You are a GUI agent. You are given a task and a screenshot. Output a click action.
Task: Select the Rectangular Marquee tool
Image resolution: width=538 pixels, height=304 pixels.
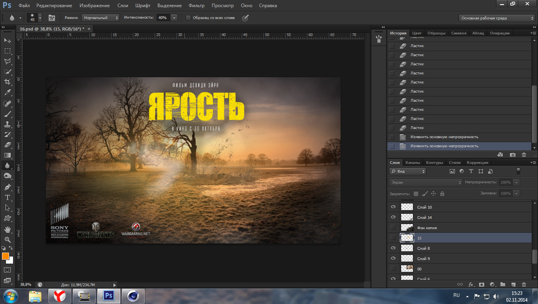tap(8, 51)
